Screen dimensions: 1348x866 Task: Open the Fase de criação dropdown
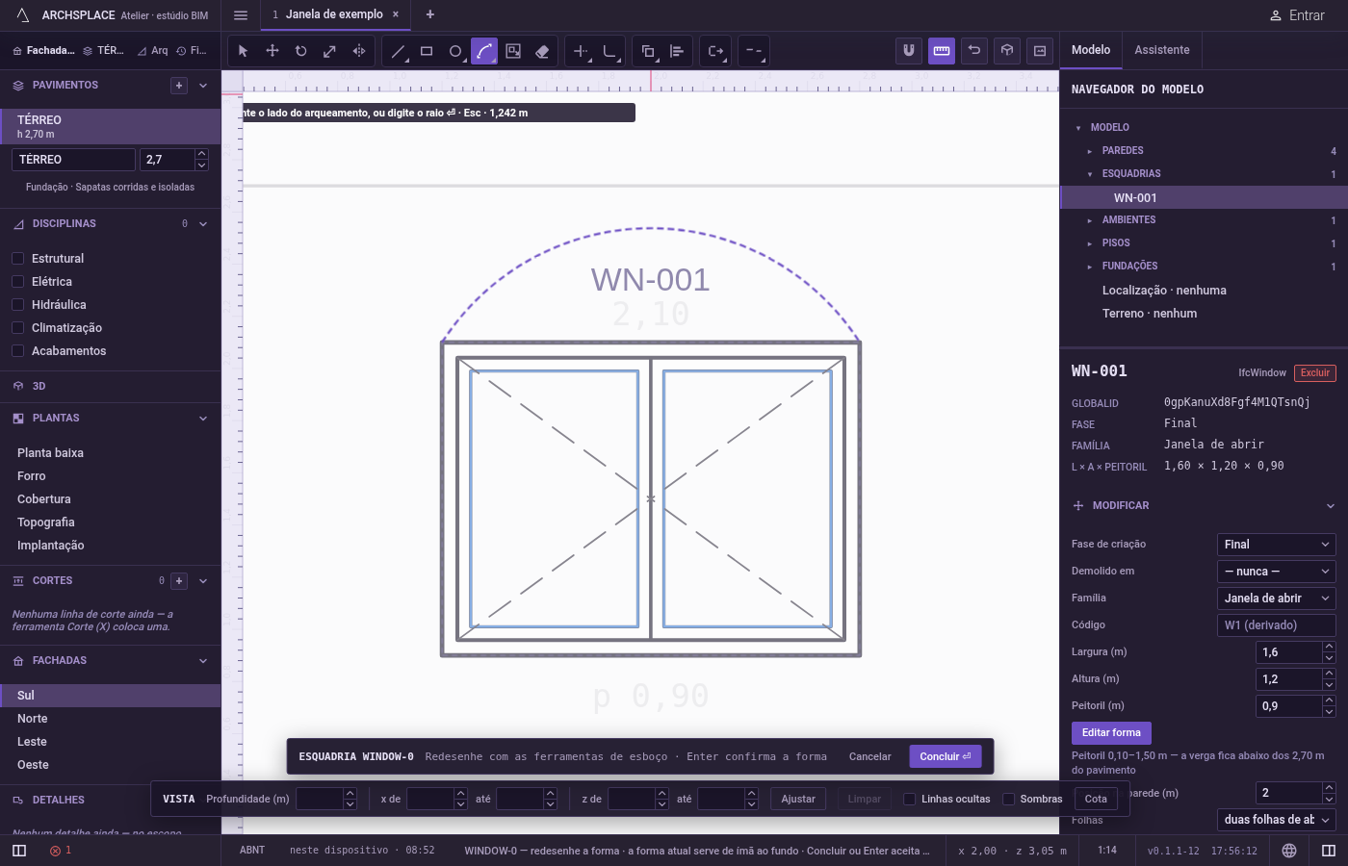(x=1277, y=545)
